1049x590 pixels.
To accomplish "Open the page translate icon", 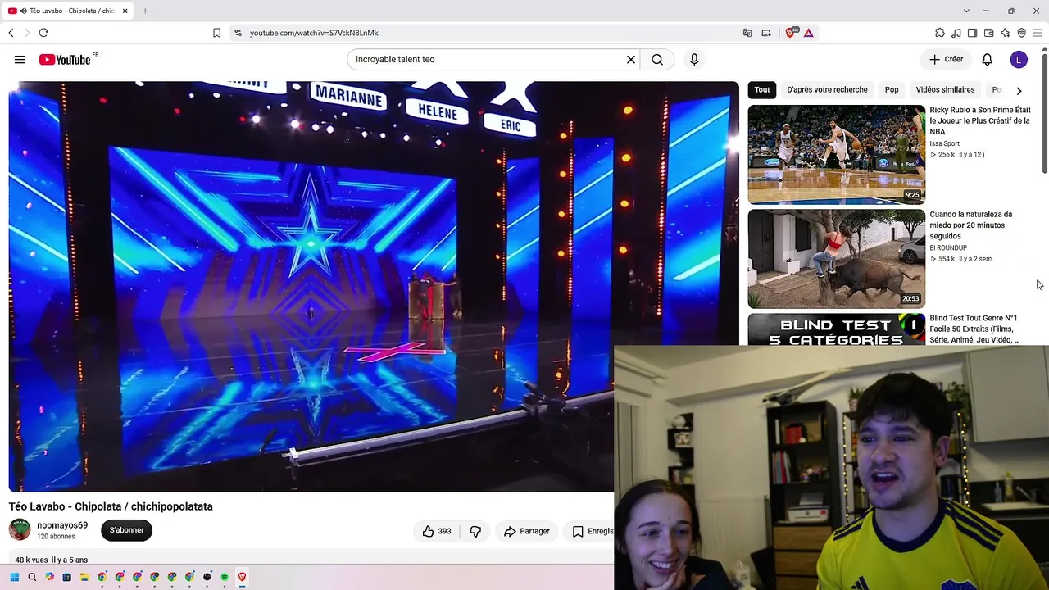I will (747, 33).
